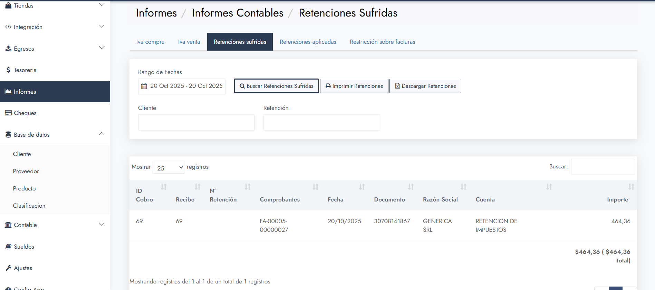This screenshot has width=655, height=290.
Task: Click the Cheques card icon in sidebar
Action: tap(8, 113)
